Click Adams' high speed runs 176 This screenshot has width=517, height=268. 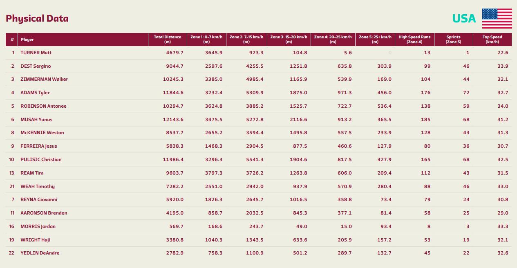426,93
